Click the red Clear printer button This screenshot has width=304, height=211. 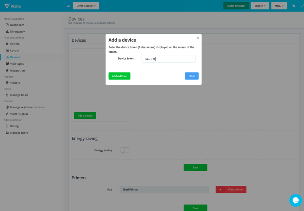click(231, 189)
